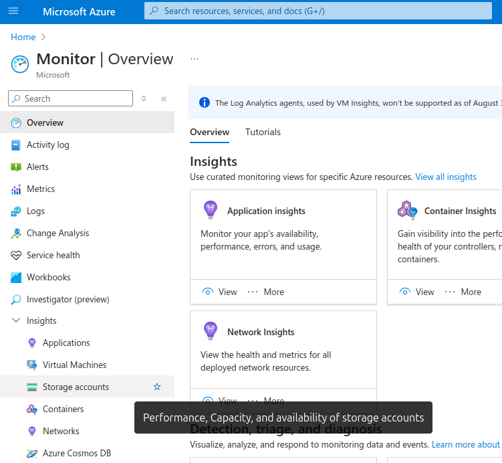Open Activity log from sidebar
Viewport: 502px width, 463px height.
point(87,145)
